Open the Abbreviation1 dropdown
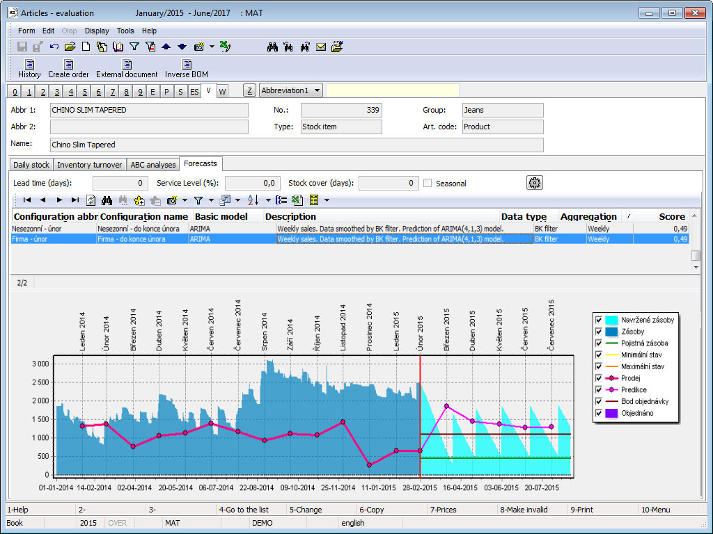Viewport: 713px width, 534px height. coord(318,90)
